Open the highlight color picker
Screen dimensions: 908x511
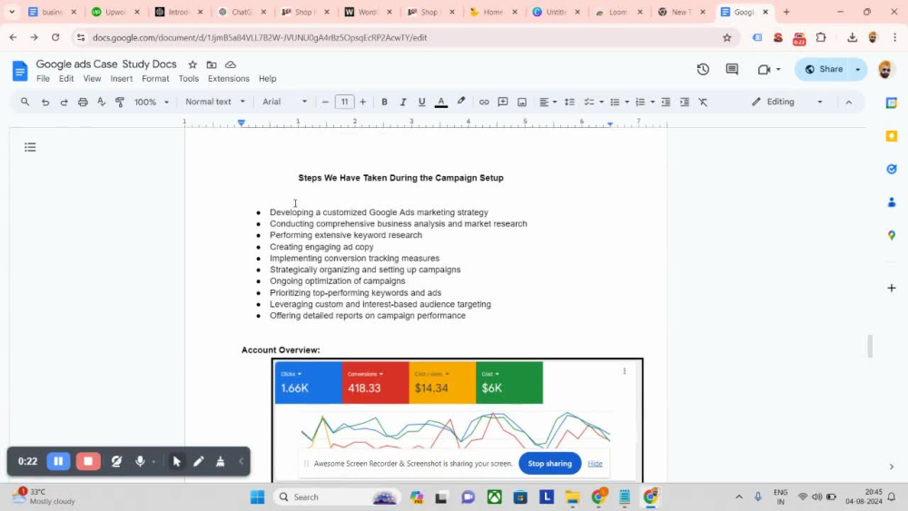pos(461,102)
